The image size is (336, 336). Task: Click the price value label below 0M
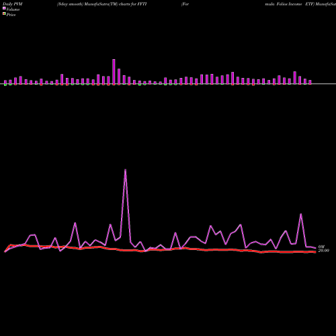point(324,251)
